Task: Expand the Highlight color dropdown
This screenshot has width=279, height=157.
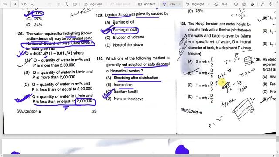Action: pyautogui.click(x=208, y=4)
